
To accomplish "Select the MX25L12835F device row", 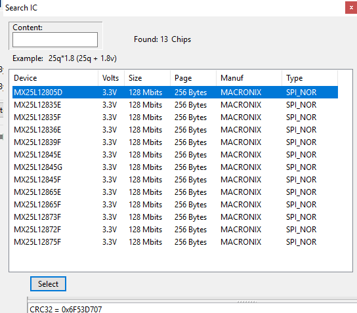I will coord(175,117).
